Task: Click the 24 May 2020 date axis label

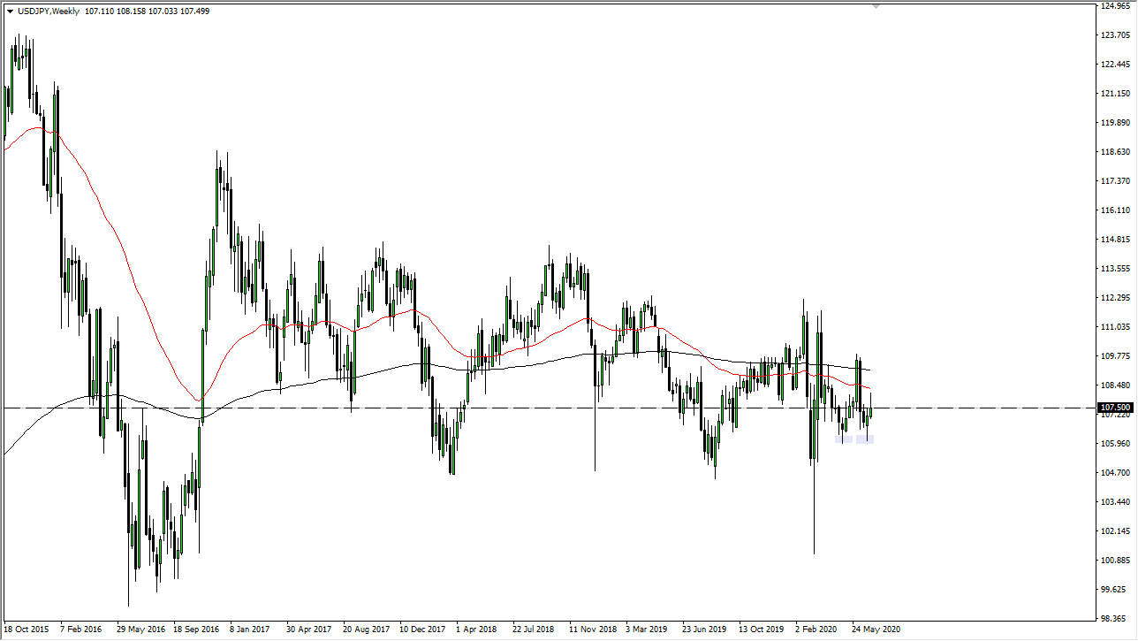Action: point(876,629)
